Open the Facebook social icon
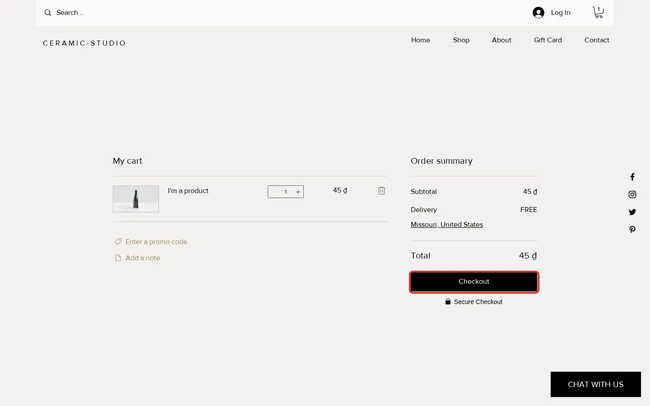Image resolution: width=650 pixels, height=406 pixels. coord(632,177)
